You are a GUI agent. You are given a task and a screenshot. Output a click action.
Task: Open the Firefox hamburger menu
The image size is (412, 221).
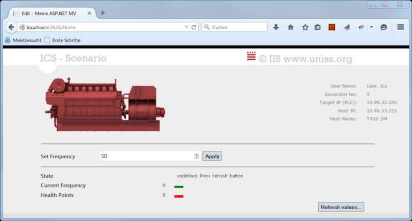tap(401, 27)
